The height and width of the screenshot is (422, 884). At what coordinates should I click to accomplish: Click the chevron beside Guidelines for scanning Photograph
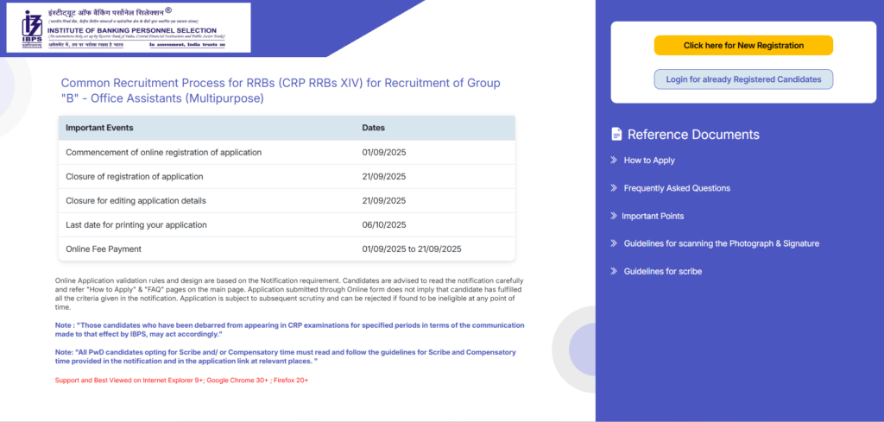614,243
